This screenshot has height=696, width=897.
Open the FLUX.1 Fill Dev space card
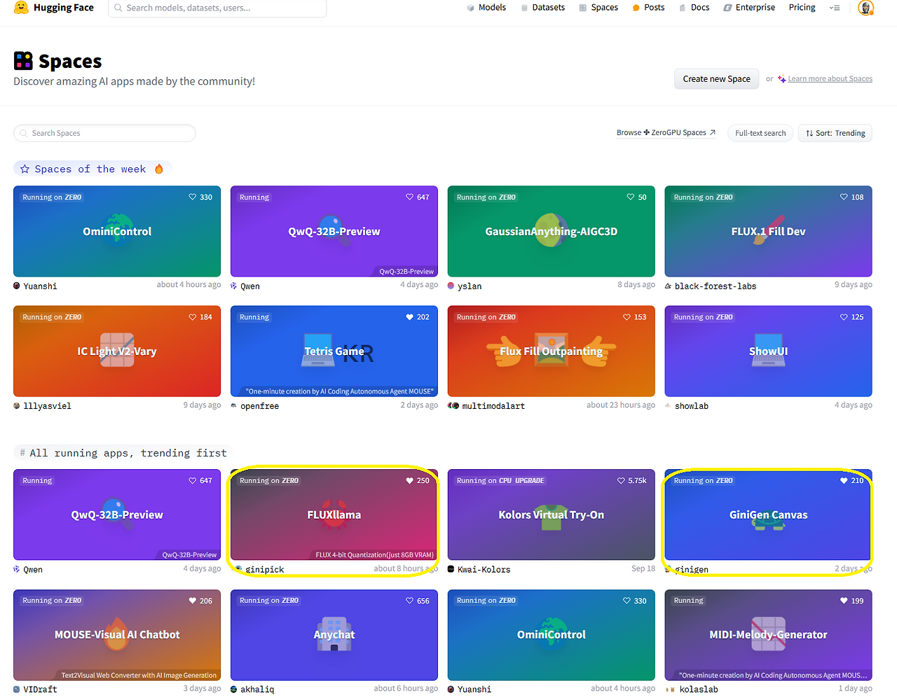click(769, 231)
